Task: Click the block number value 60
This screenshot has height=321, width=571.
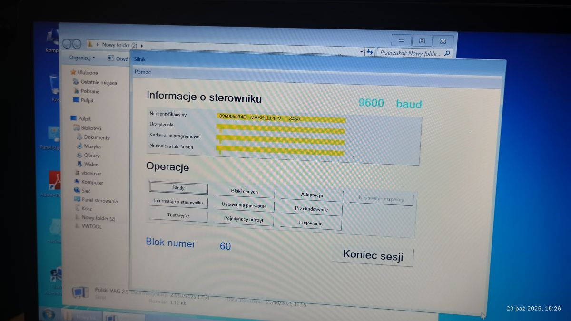Action: click(225, 246)
